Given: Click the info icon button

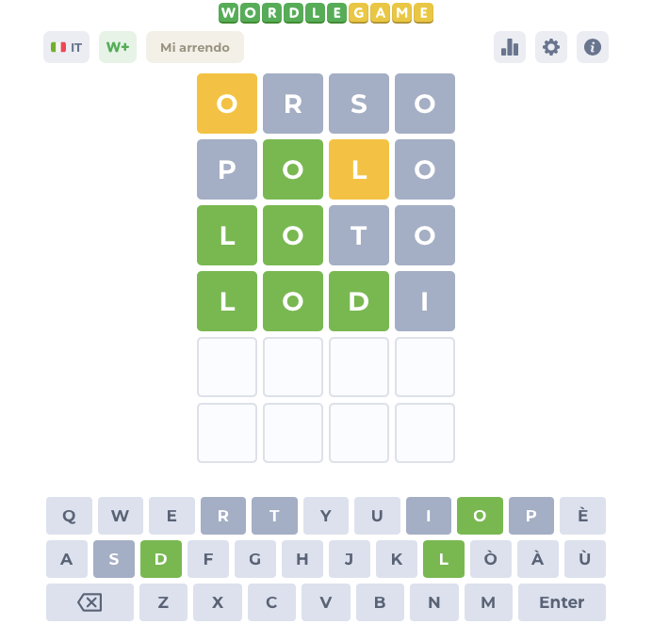Looking at the screenshot, I should (x=593, y=47).
